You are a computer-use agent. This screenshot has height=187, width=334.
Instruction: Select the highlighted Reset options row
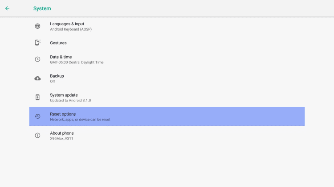click(x=167, y=116)
